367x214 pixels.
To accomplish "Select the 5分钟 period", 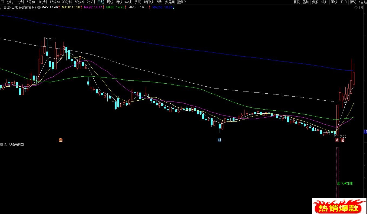I will [x=31, y=2].
